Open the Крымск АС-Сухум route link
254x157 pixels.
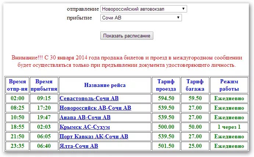[x=85, y=127]
